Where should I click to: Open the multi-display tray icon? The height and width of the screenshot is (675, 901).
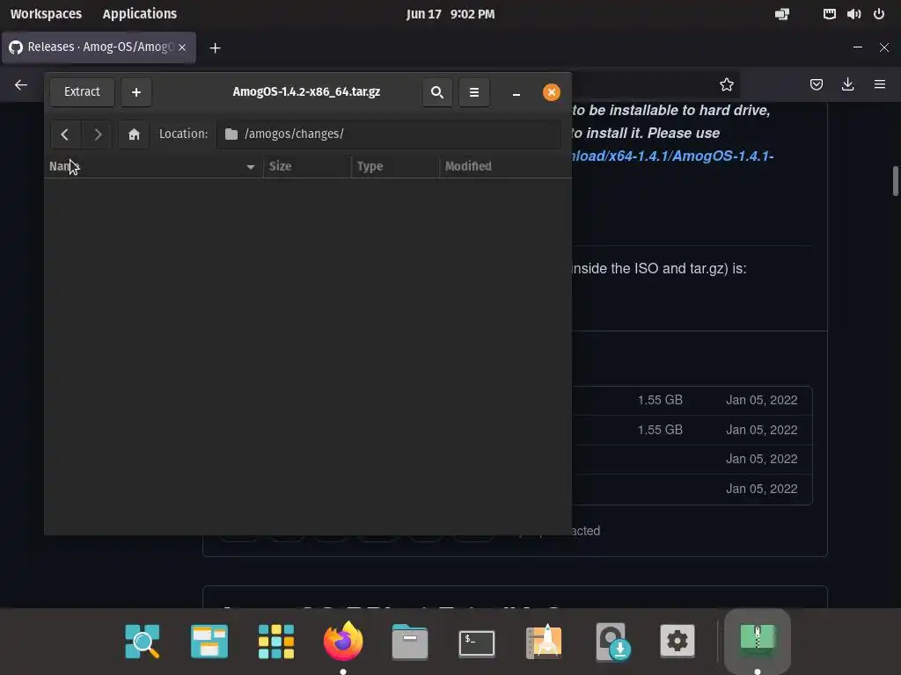[782, 14]
